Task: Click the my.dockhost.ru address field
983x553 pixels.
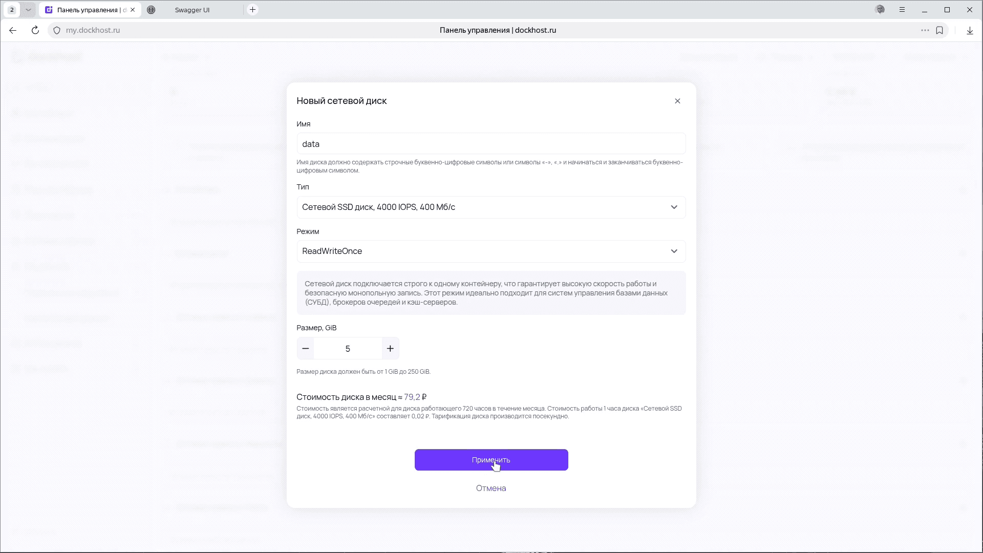Action: coord(93,30)
